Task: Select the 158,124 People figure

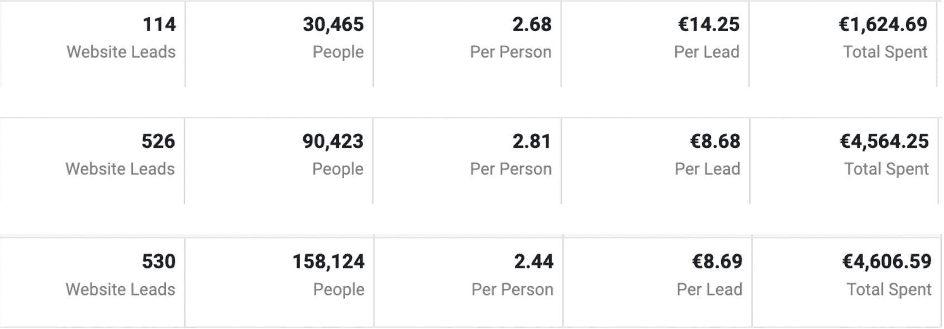Action: pos(328,262)
